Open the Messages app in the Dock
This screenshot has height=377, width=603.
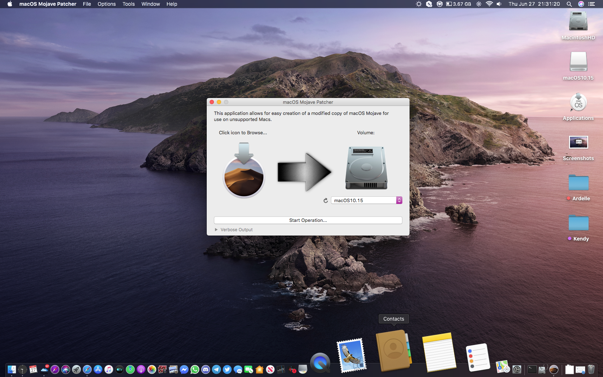238,369
